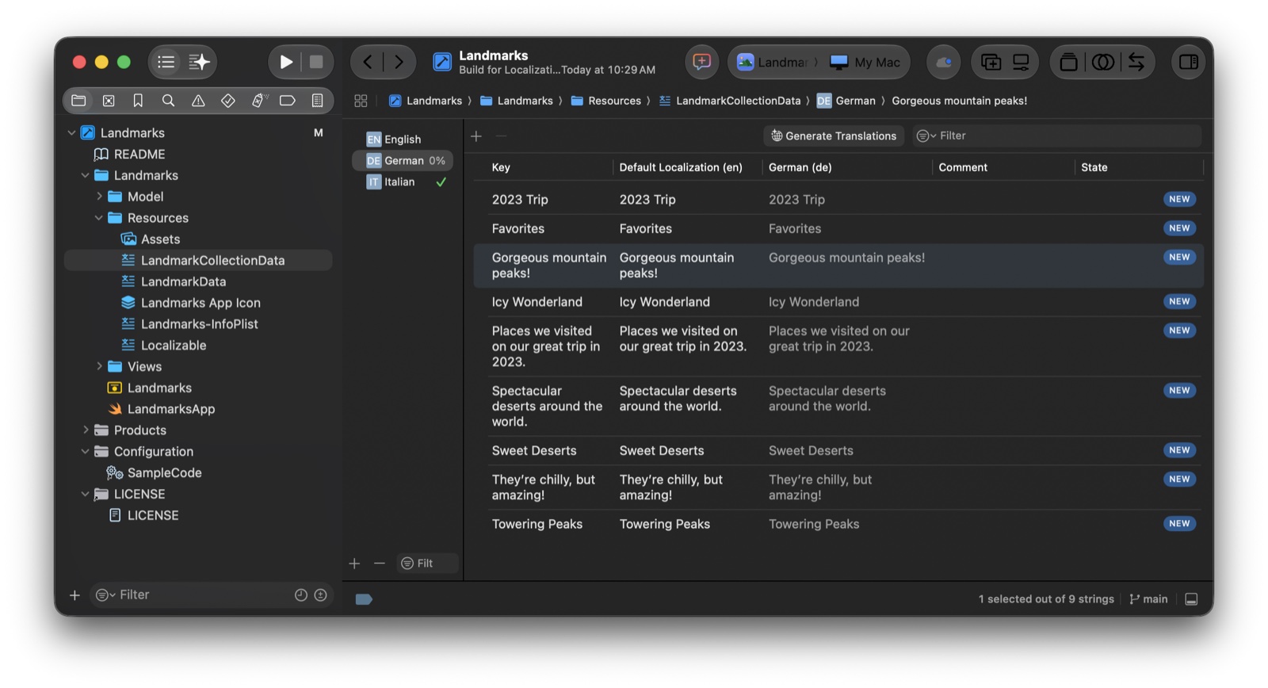Screen dimensions: 1268x688
Task: Open the device display toolbar button
Action: tap(1021, 62)
